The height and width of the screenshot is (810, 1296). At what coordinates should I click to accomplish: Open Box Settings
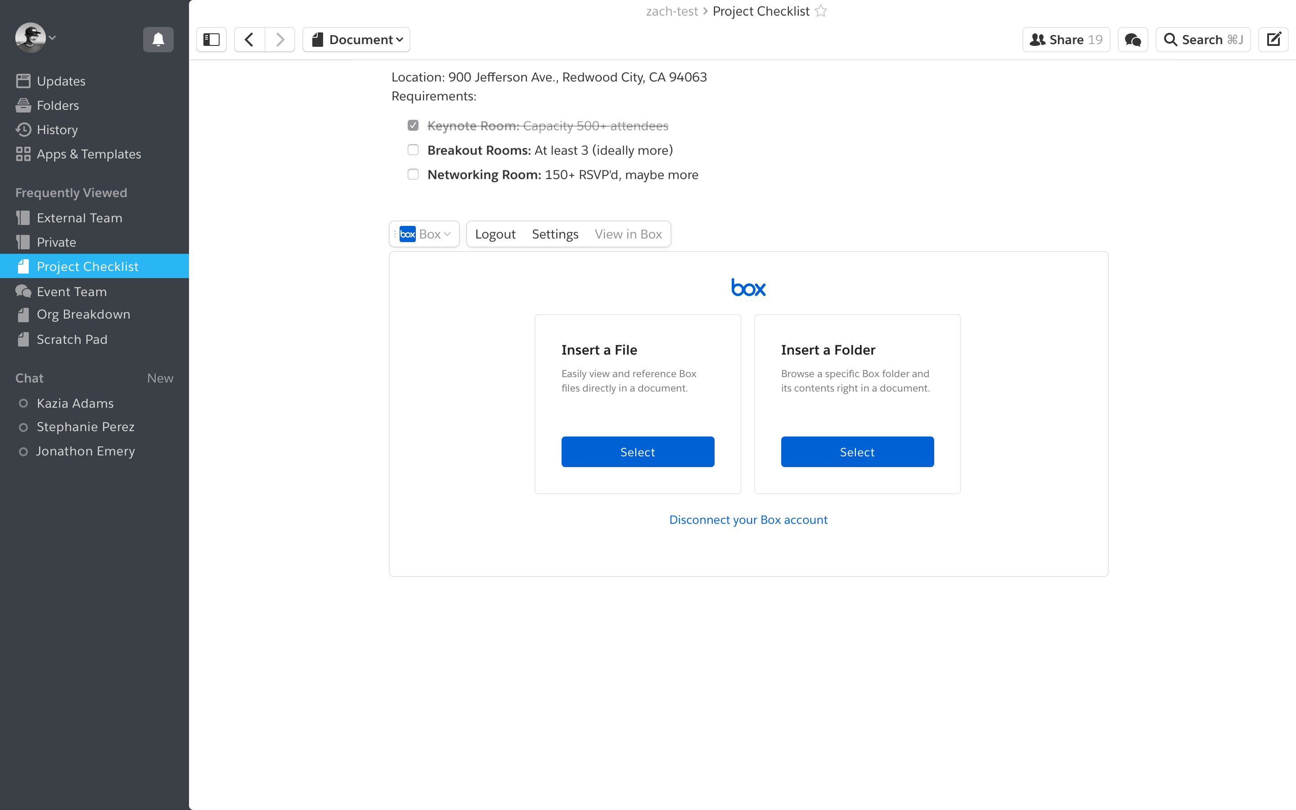click(555, 234)
